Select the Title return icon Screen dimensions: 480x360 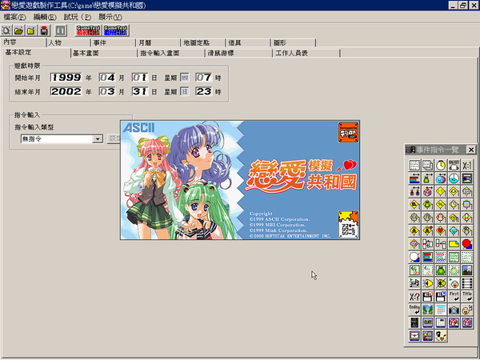[x=467, y=296]
